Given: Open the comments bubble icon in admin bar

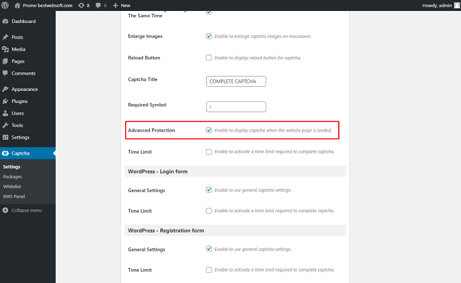Looking at the screenshot, I should tap(98, 5).
